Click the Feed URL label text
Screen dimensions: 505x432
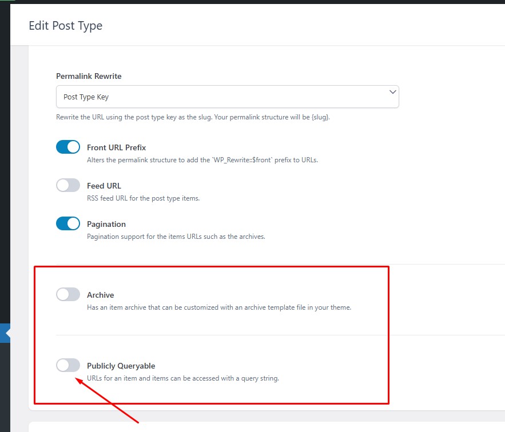104,186
